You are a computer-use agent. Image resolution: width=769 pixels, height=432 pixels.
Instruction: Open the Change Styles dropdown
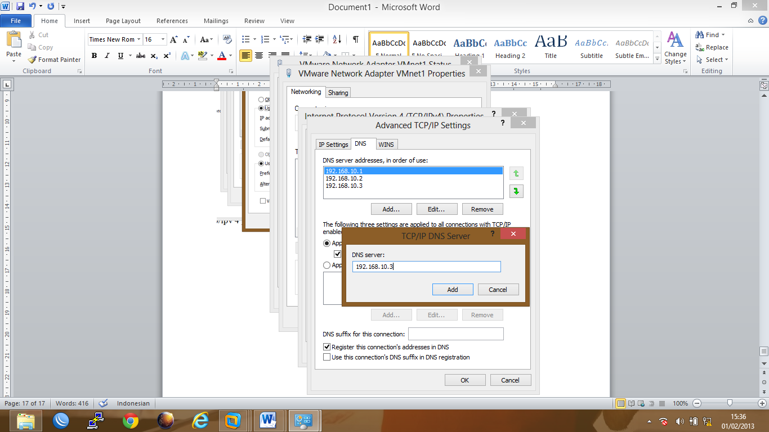coord(675,48)
